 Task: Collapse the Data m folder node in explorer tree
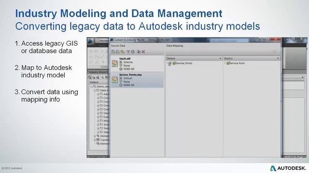pos(95,90)
